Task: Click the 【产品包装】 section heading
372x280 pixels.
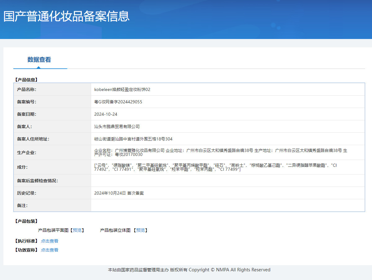Action: 26,221
